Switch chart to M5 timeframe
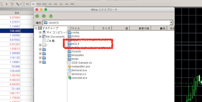This screenshot has height=102, width=202. click(33, 4)
